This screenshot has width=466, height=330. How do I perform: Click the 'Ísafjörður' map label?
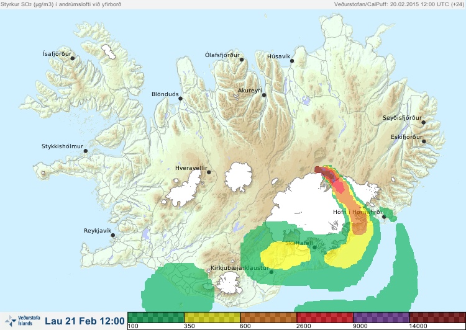click(x=57, y=54)
